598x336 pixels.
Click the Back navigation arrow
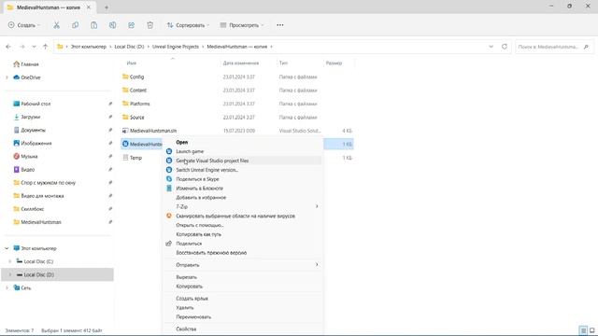click(8, 47)
